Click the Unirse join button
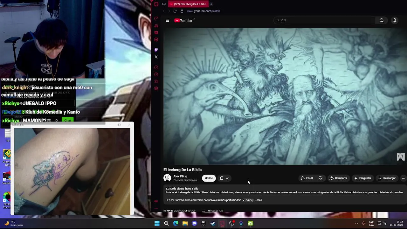 [x=209, y=178]
